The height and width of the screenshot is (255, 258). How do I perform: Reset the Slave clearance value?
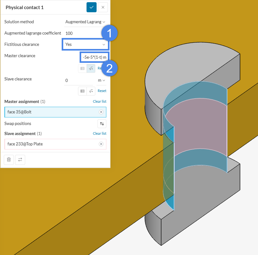click(102, 91)
